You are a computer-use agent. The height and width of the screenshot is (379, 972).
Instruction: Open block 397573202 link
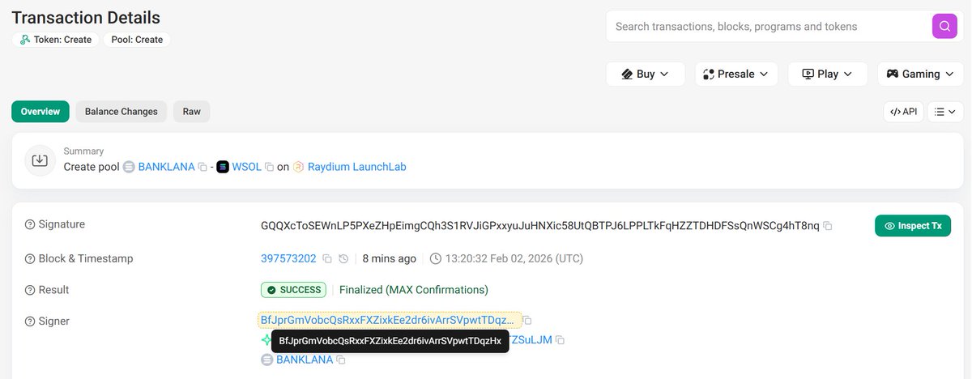coord(288,259)
